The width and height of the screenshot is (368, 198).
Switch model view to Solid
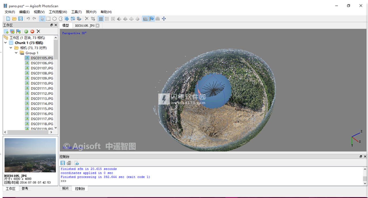(125, 19)
